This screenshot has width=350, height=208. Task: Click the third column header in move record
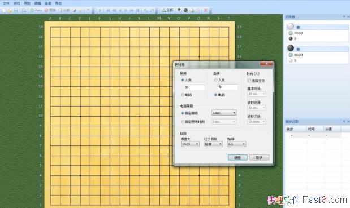(332, 129)
